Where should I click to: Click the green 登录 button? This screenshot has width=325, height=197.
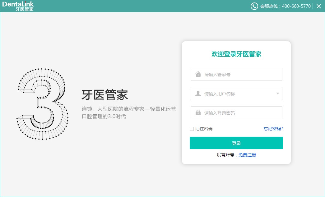point(236,143)
